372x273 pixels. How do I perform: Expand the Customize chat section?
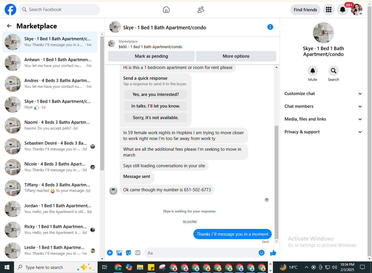tap(323, 94)
